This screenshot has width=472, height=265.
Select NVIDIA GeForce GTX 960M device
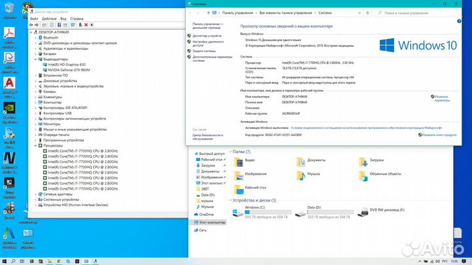69,70
